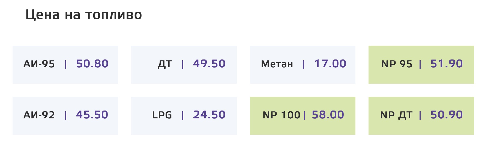479x145 pixels.
Task: Click the "Метан" label text
Action: [277, 64]
